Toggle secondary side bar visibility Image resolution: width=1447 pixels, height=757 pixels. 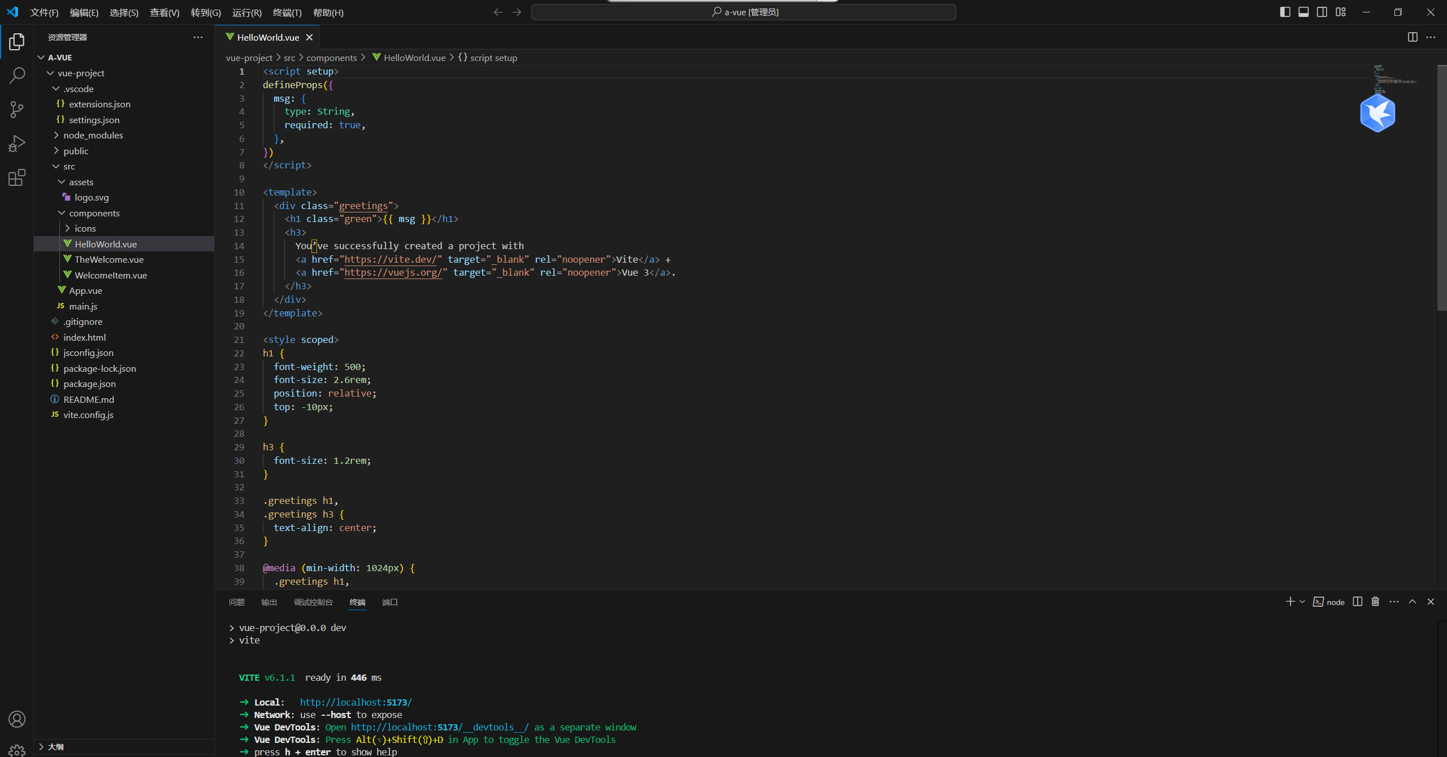click(1322, 12)
